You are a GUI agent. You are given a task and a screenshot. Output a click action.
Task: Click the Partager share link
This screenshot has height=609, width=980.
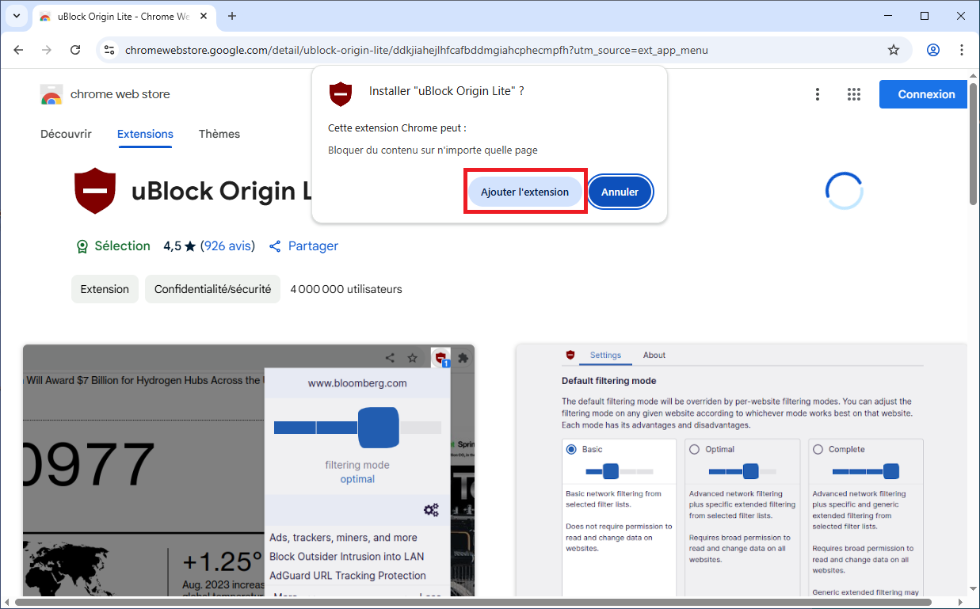point(304,246)
